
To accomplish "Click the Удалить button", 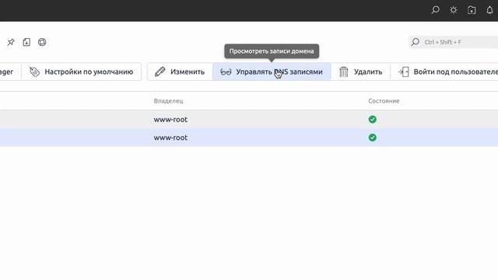I will (360, 72).
